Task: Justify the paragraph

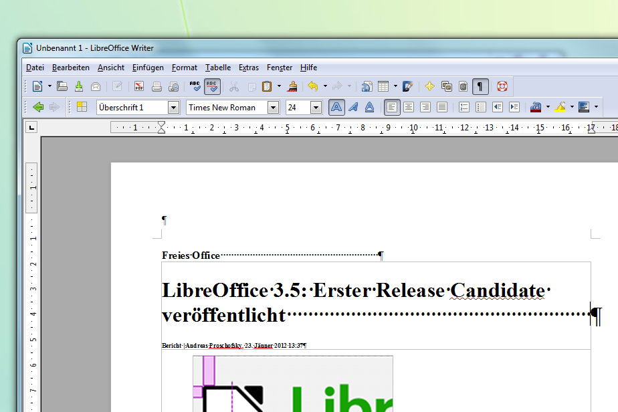Action: 442,107
